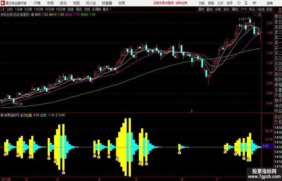Switch to 1分钟 period tab

pos(19,9)
